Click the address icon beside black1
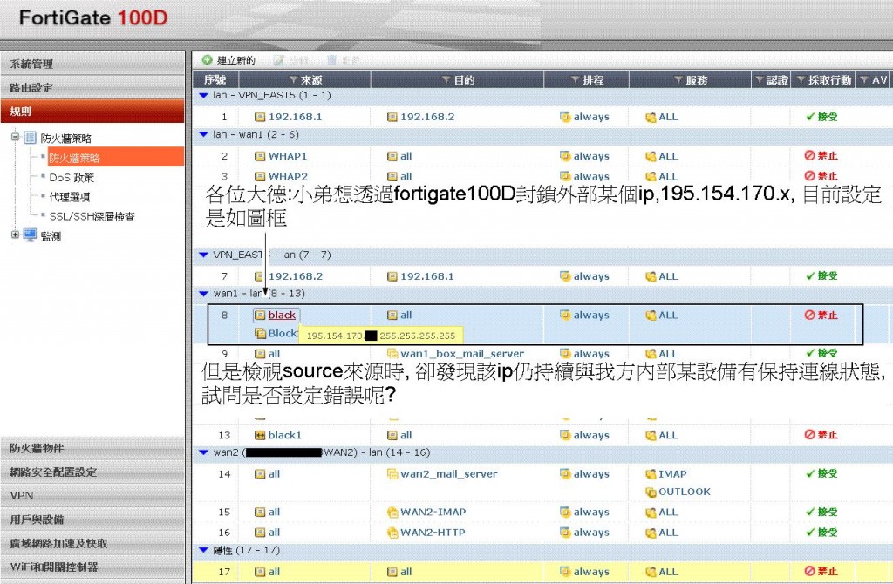Image resolution: width=893 pixels, height=584 pixels. (x=260, y=435)
